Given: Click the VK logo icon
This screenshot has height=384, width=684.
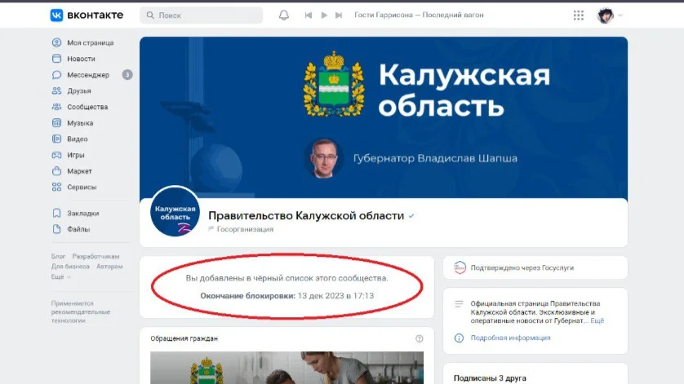Looking at the screenshot, I should tap(56, 15).
